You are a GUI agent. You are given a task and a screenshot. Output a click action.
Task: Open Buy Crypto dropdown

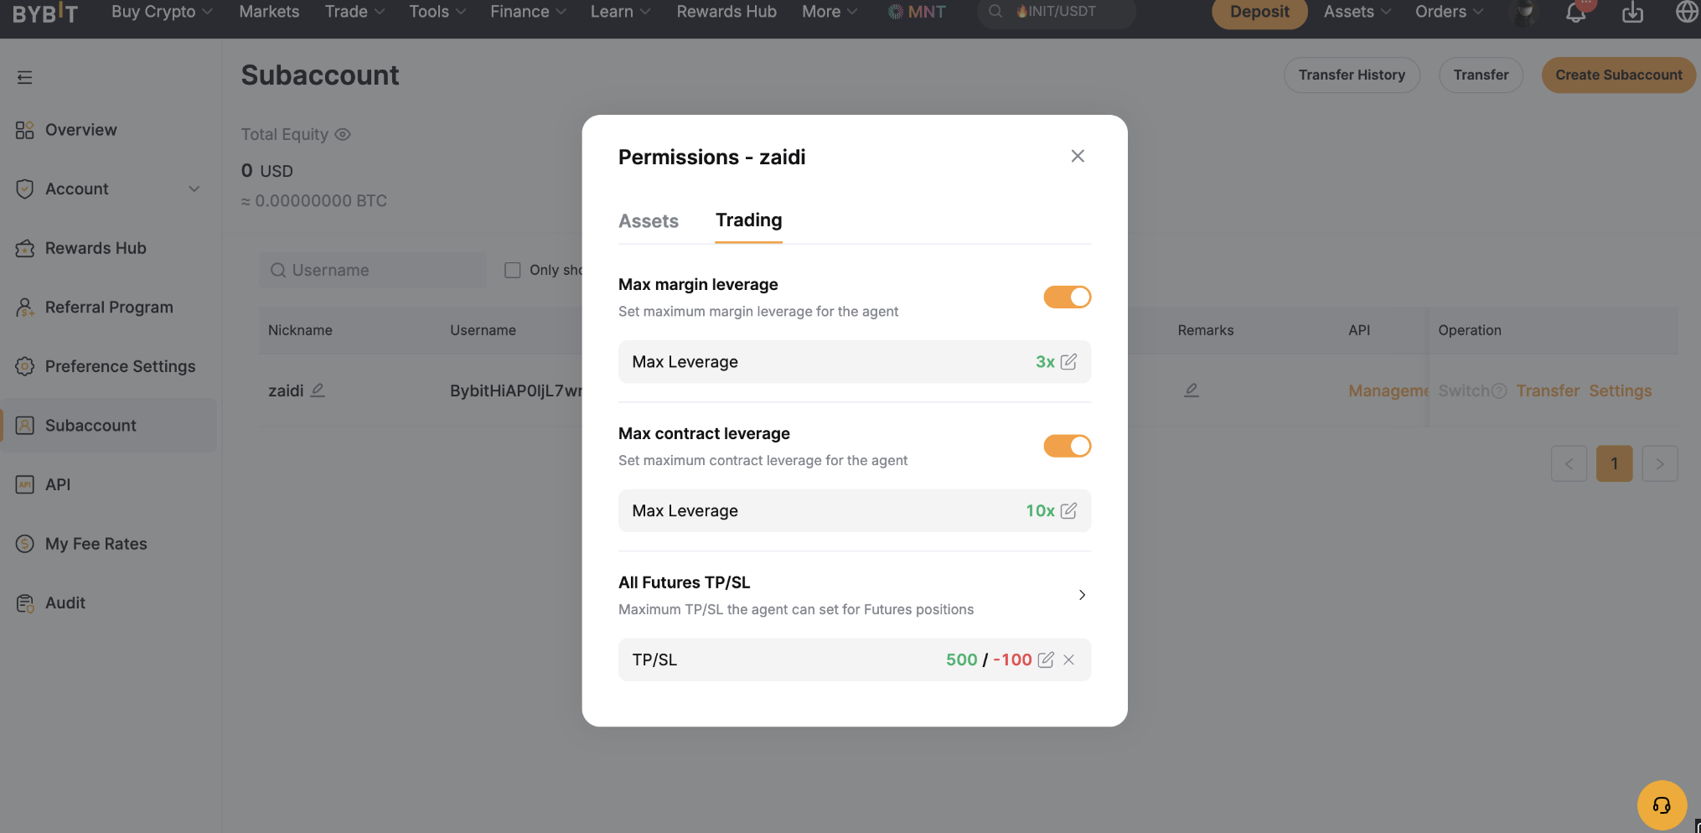tap(162, 12)
